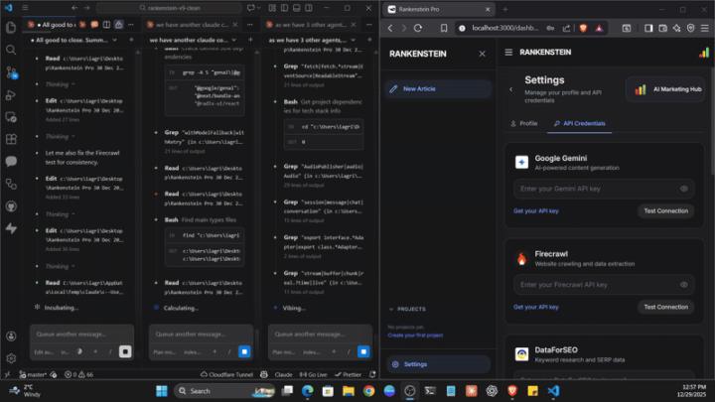
Task: Switch to the Profile tab in Settings
Action: tap(524, 123)
